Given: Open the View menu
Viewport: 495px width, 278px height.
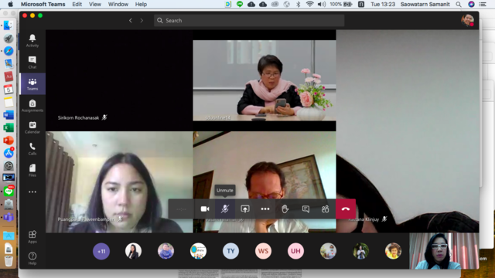Looking at the screenshot, I should 94,4.
